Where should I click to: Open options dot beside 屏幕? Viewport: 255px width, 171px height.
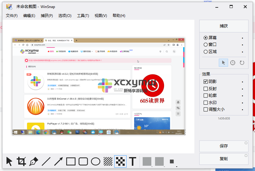pyautogui.click(x=242, y=38)
